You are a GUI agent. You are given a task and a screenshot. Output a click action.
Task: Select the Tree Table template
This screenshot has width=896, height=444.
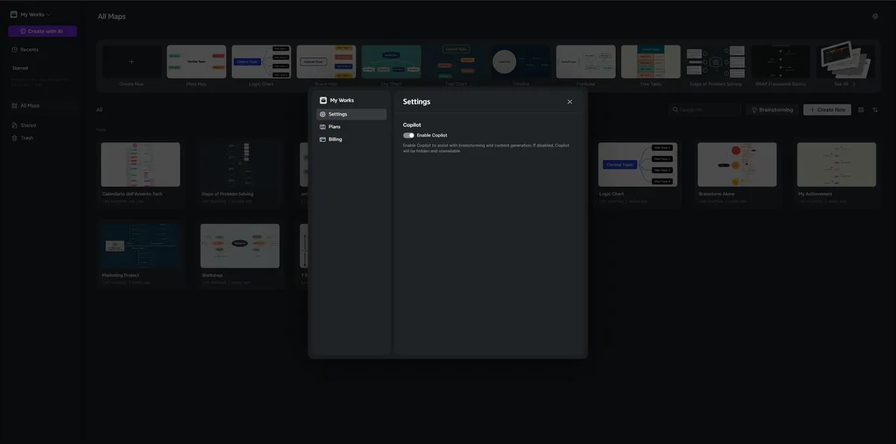click(651, 66)
